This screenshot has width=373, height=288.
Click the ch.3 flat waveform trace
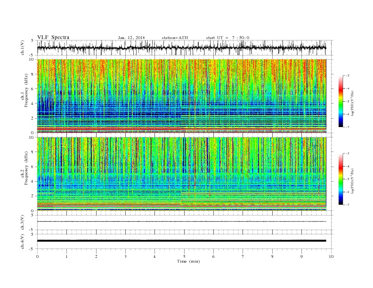(181, 222)
